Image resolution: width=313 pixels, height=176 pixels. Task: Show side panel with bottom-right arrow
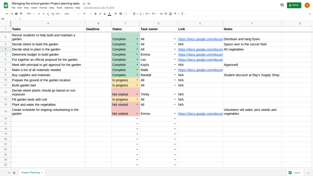[308, 173]
